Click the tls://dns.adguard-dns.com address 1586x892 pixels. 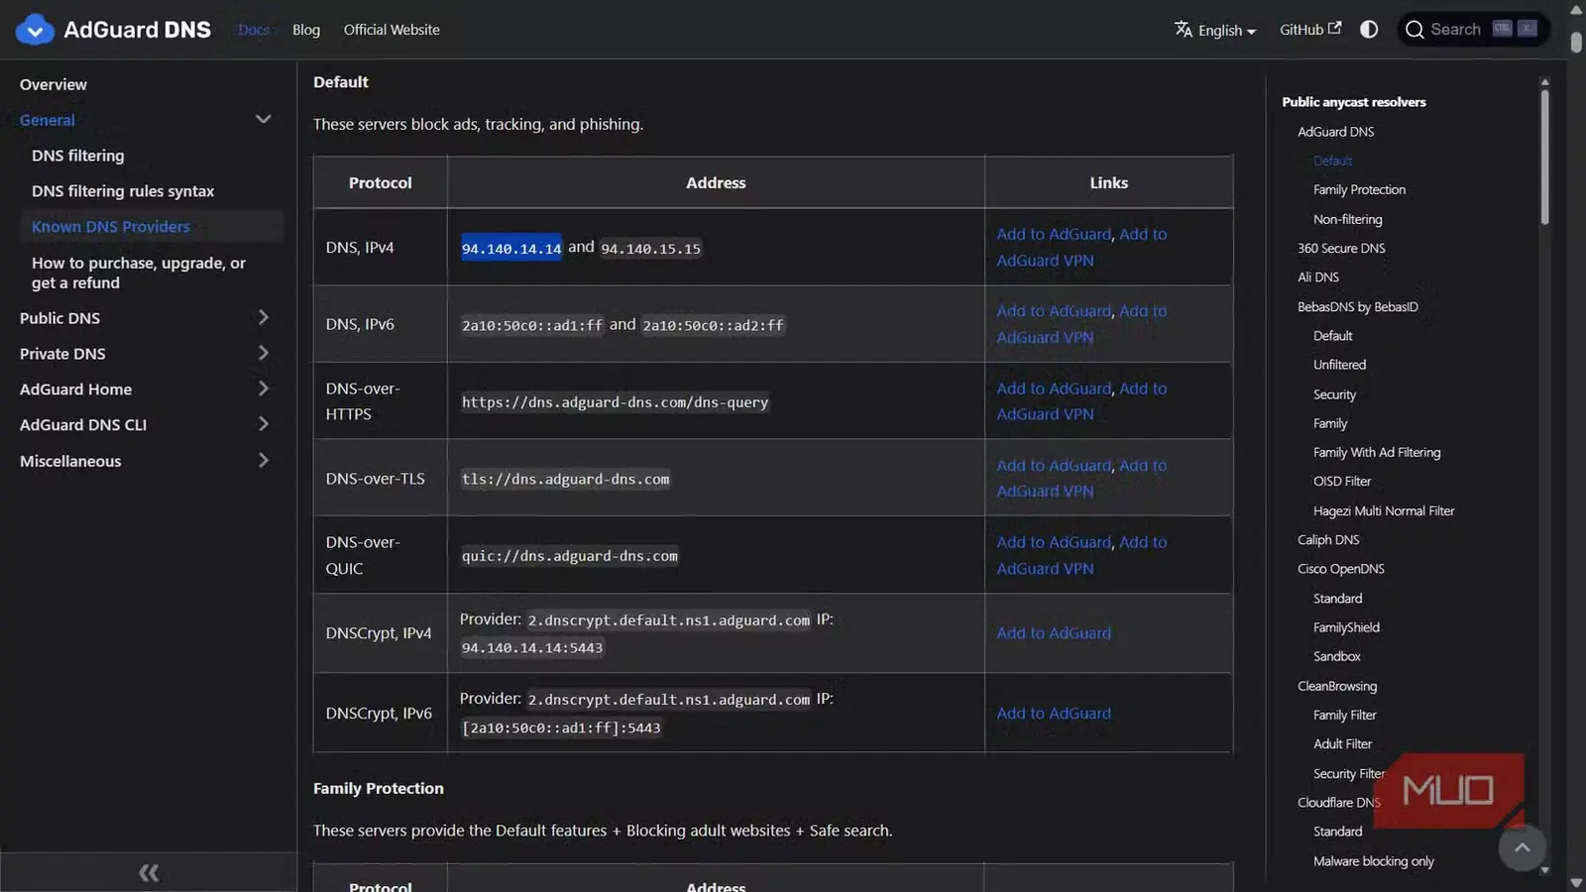point(565,480)
